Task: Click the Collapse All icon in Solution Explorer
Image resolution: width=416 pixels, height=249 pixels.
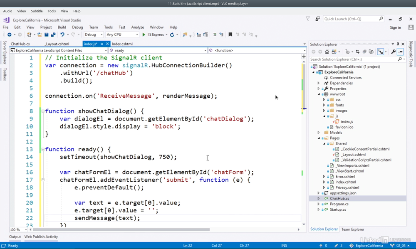Action: click(364, 52)
